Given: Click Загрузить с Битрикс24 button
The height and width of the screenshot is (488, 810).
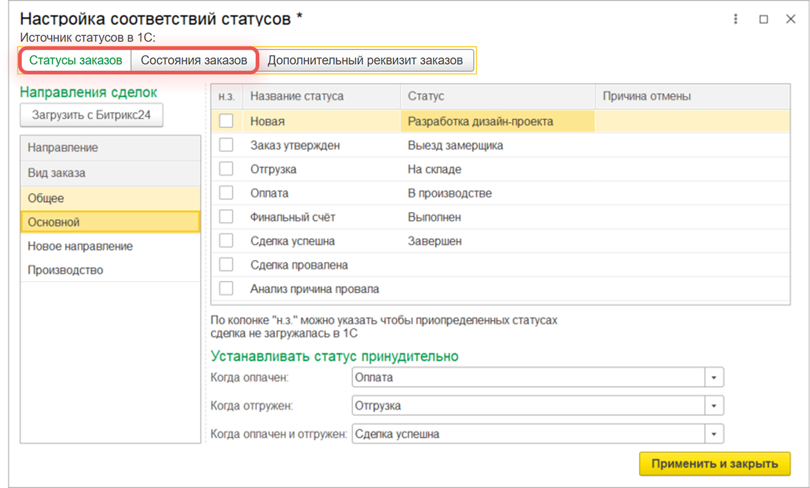Looking at the screenshot, I should (91, 115).
